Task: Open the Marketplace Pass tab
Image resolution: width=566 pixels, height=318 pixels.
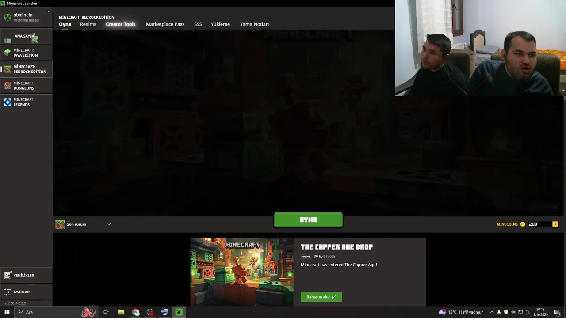Action: 165,24
